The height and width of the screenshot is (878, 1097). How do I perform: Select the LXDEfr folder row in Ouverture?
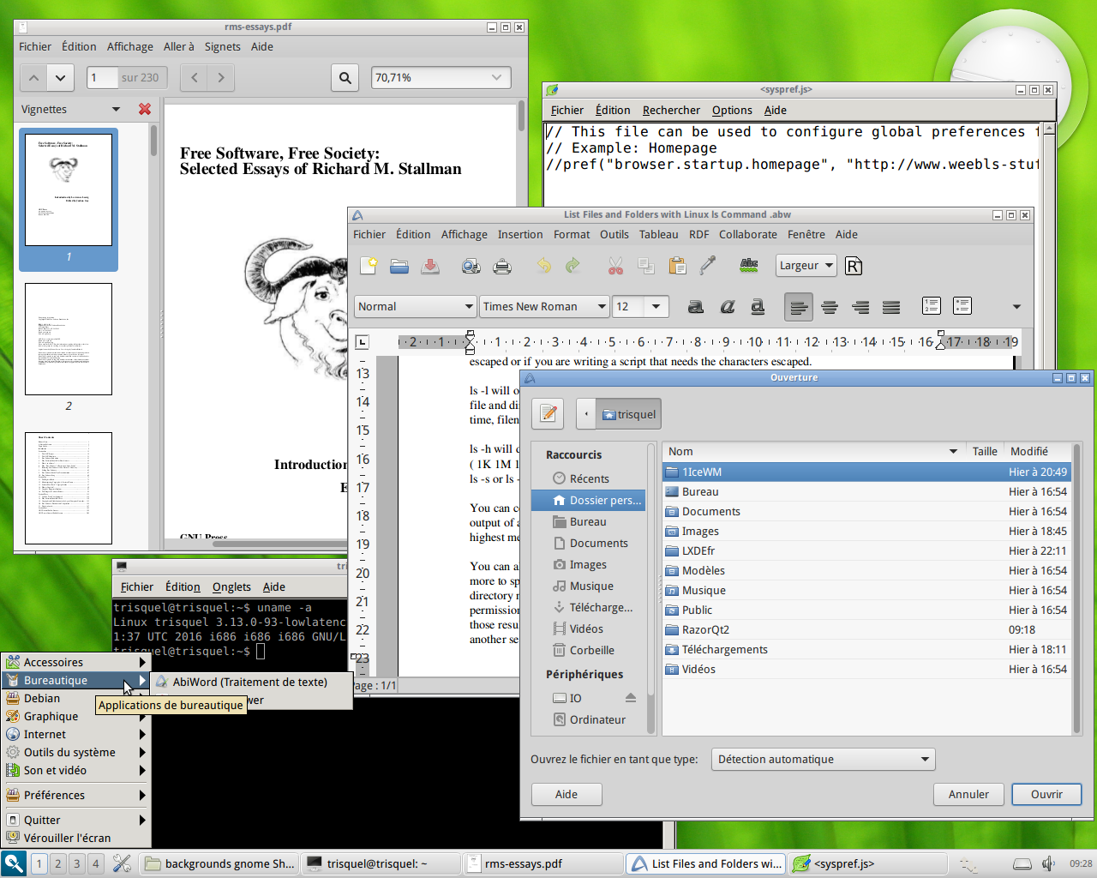click(866, 550)
